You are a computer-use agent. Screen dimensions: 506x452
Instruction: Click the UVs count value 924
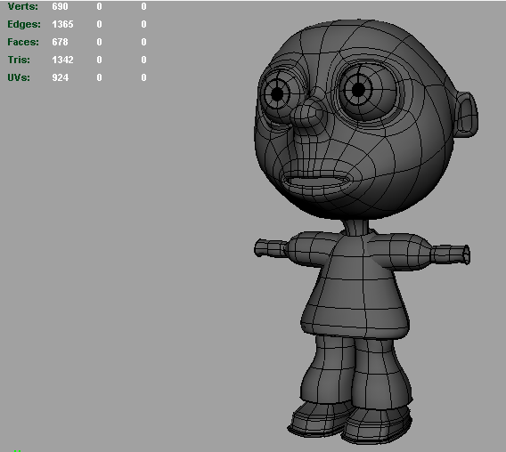point(61,77)
